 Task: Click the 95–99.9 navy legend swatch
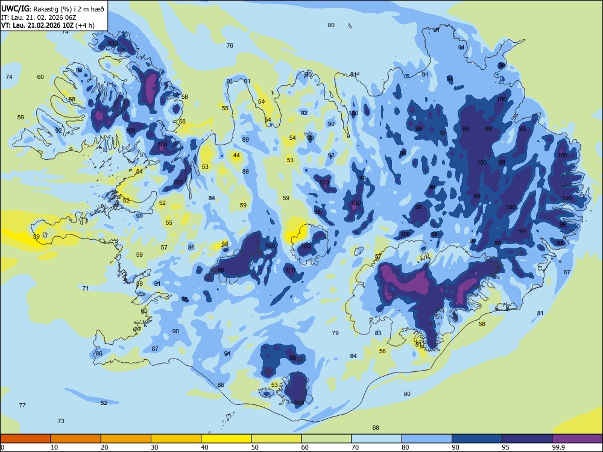point(527,439)
